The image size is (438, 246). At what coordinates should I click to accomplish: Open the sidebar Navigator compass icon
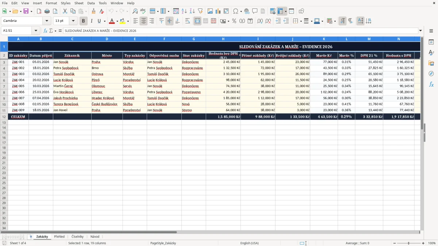pyautogui.click(x=431, y=74)
